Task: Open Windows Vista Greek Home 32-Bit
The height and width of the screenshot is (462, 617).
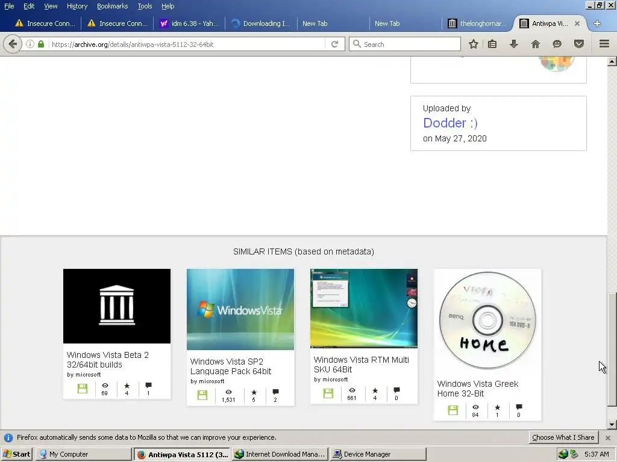Action: pyautogui.click(x=478, y=389)
